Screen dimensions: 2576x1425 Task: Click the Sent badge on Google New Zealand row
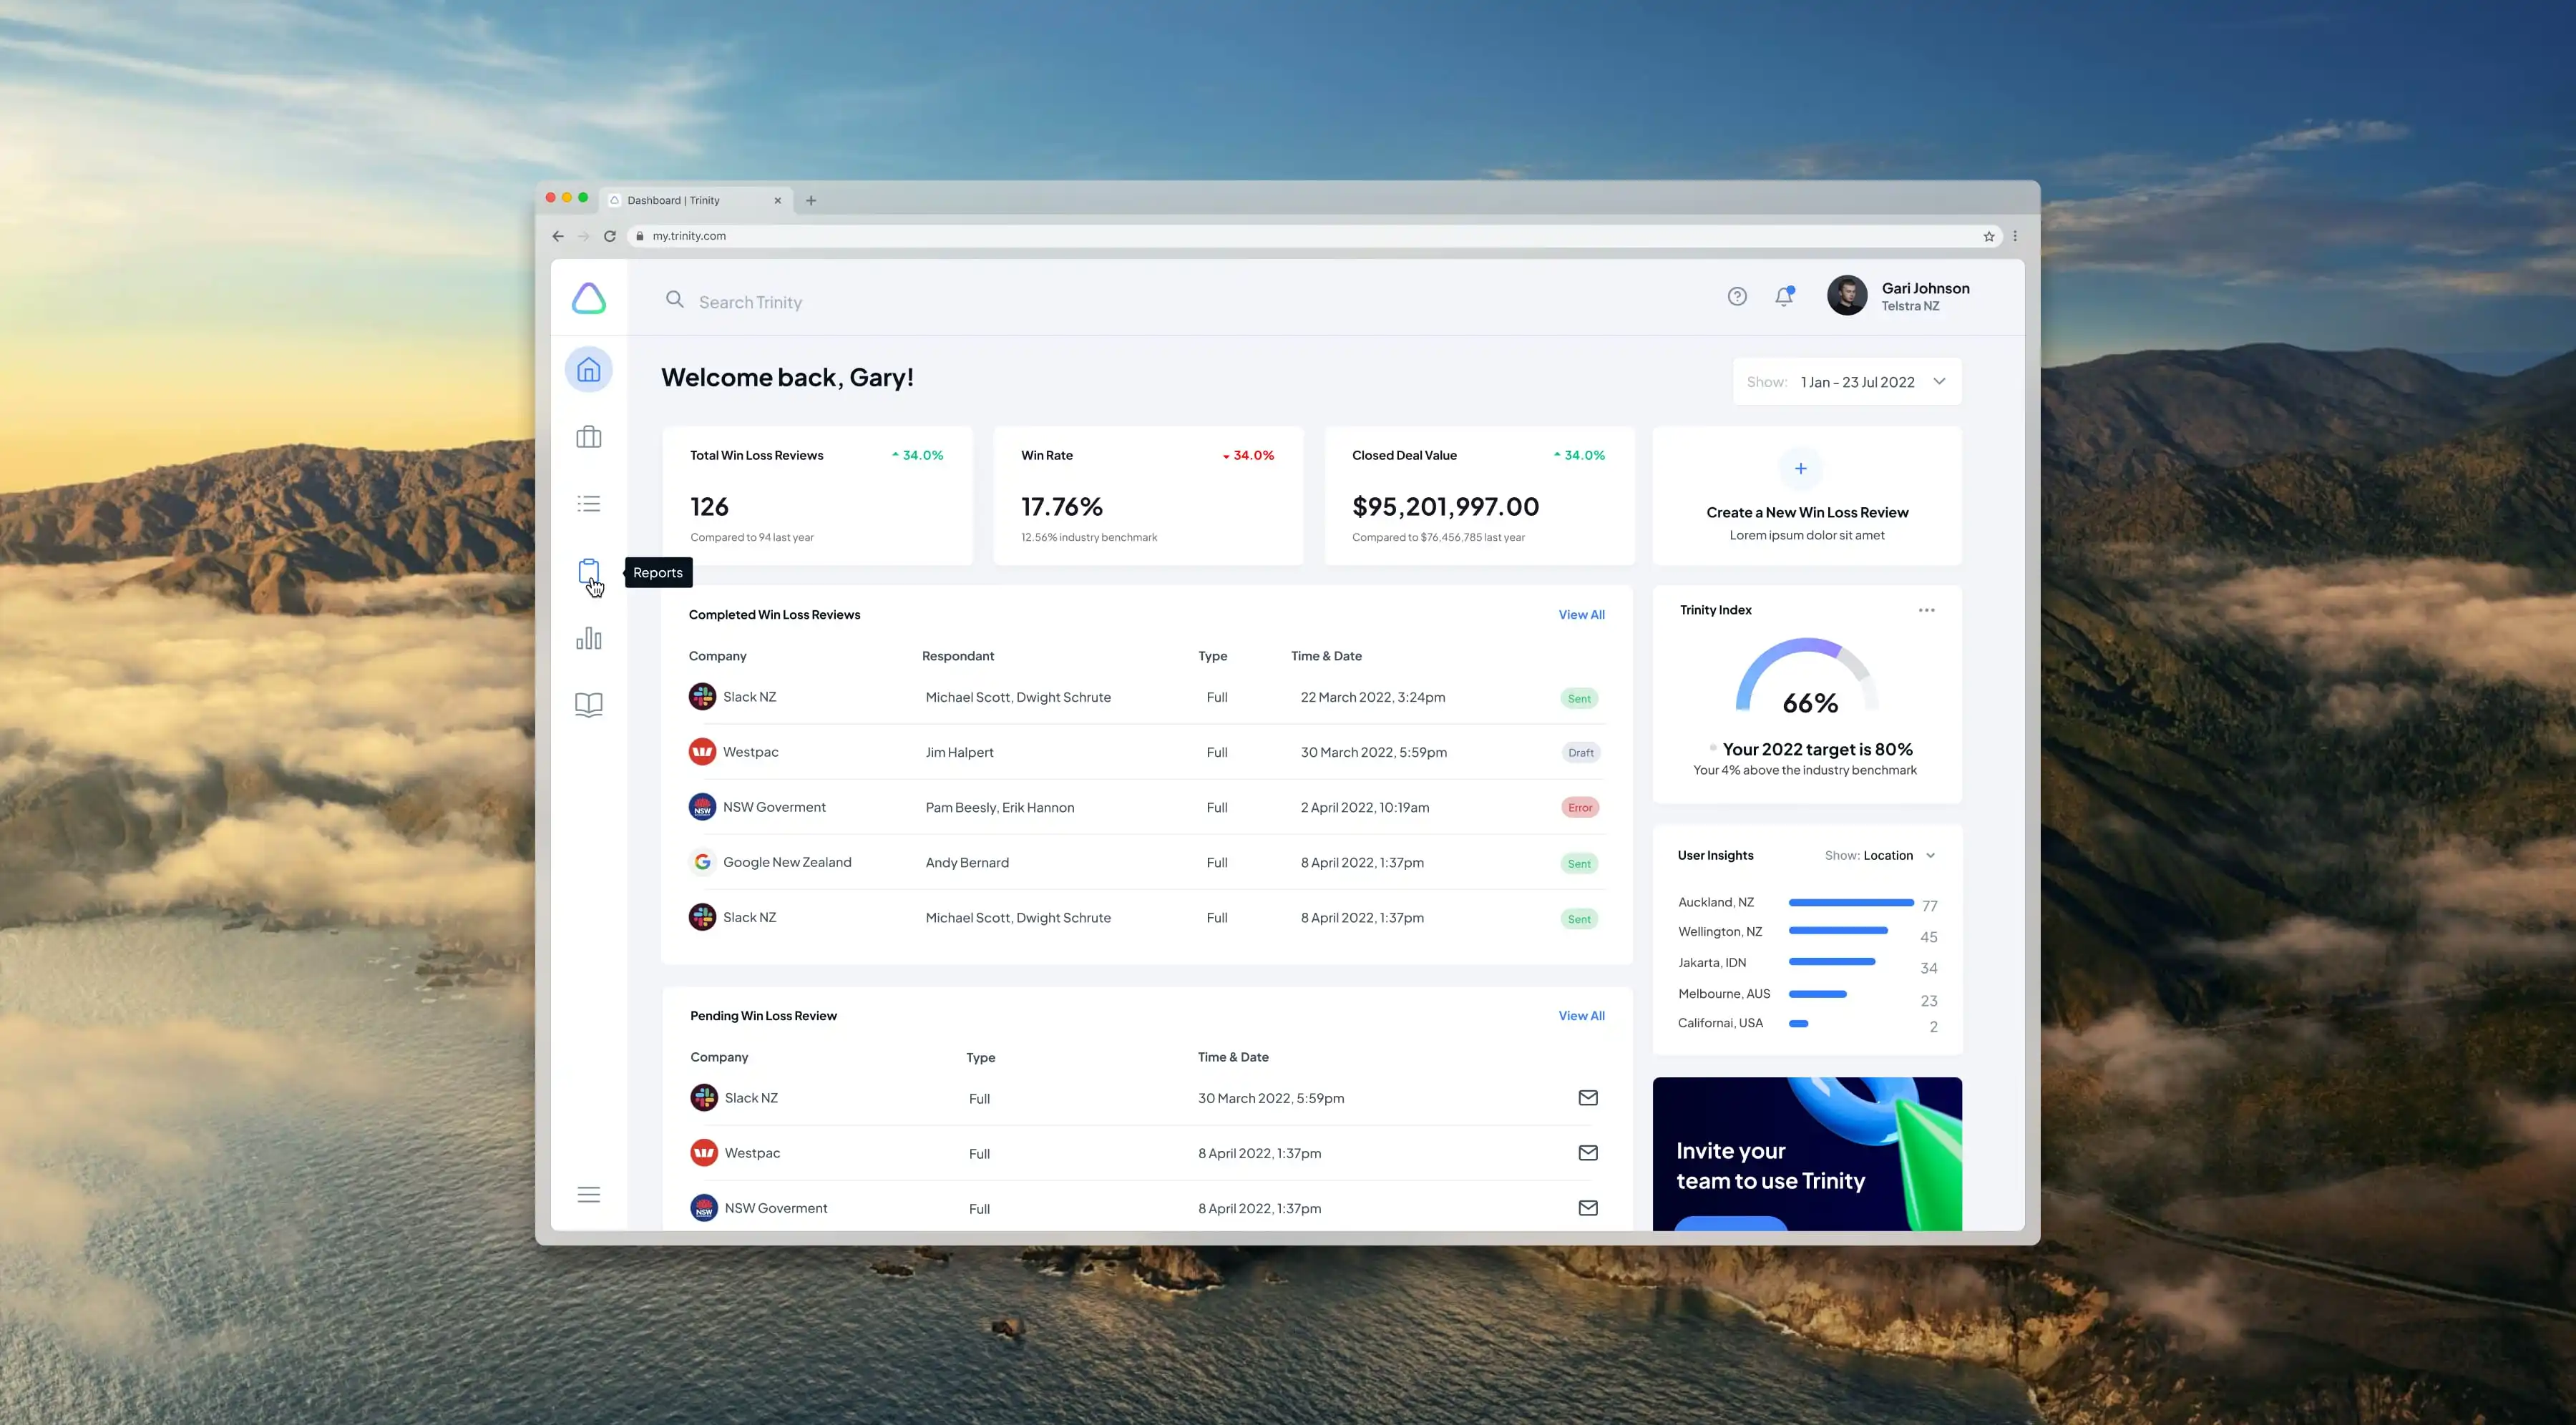pyautogui.click(x=1578, y=864)
